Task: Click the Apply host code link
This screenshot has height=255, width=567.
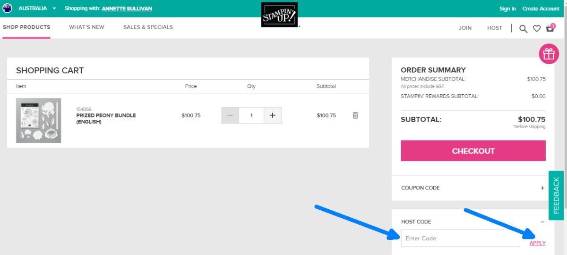Action: [x=537, y=243]
